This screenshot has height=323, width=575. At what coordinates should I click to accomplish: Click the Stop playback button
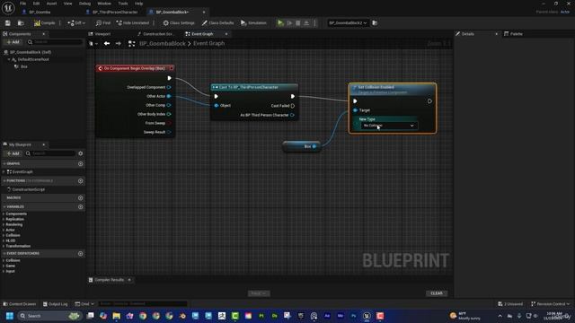(x=298, y=23)
